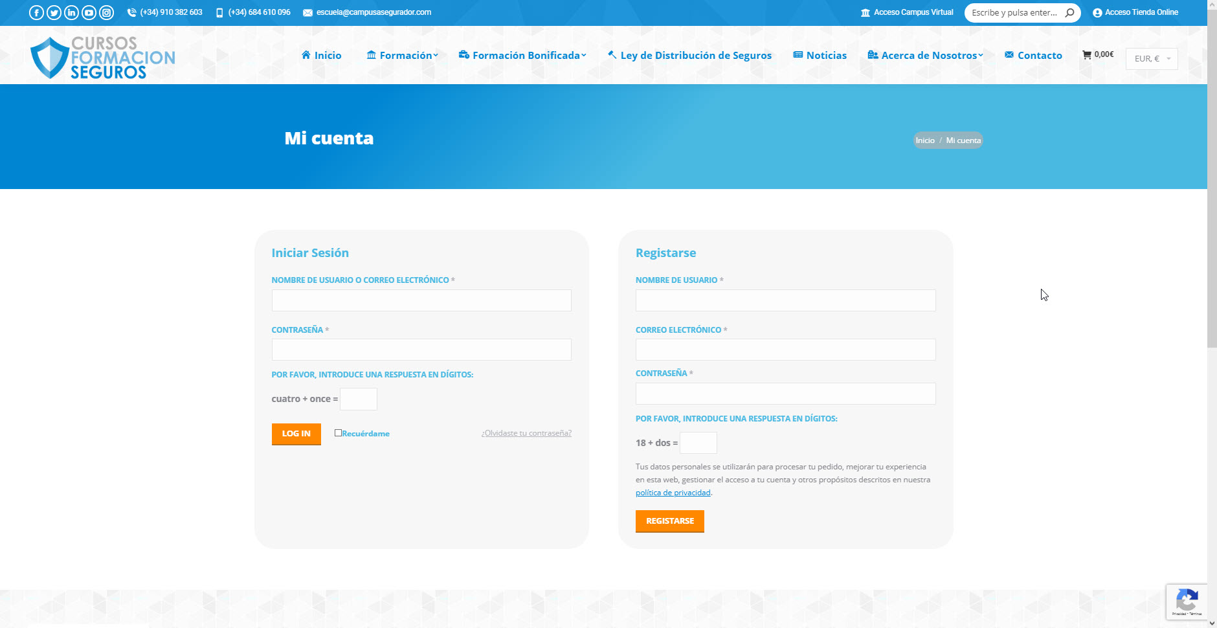Enable the Recuérdame checkbox
This screenshot has height=628, width=1217.
pyautogui.click(x=338, y=433)
